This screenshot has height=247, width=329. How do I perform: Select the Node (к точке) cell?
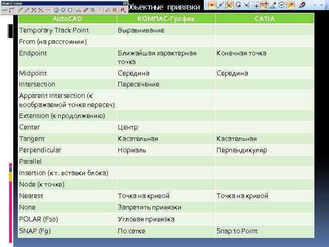pos(67,184)
